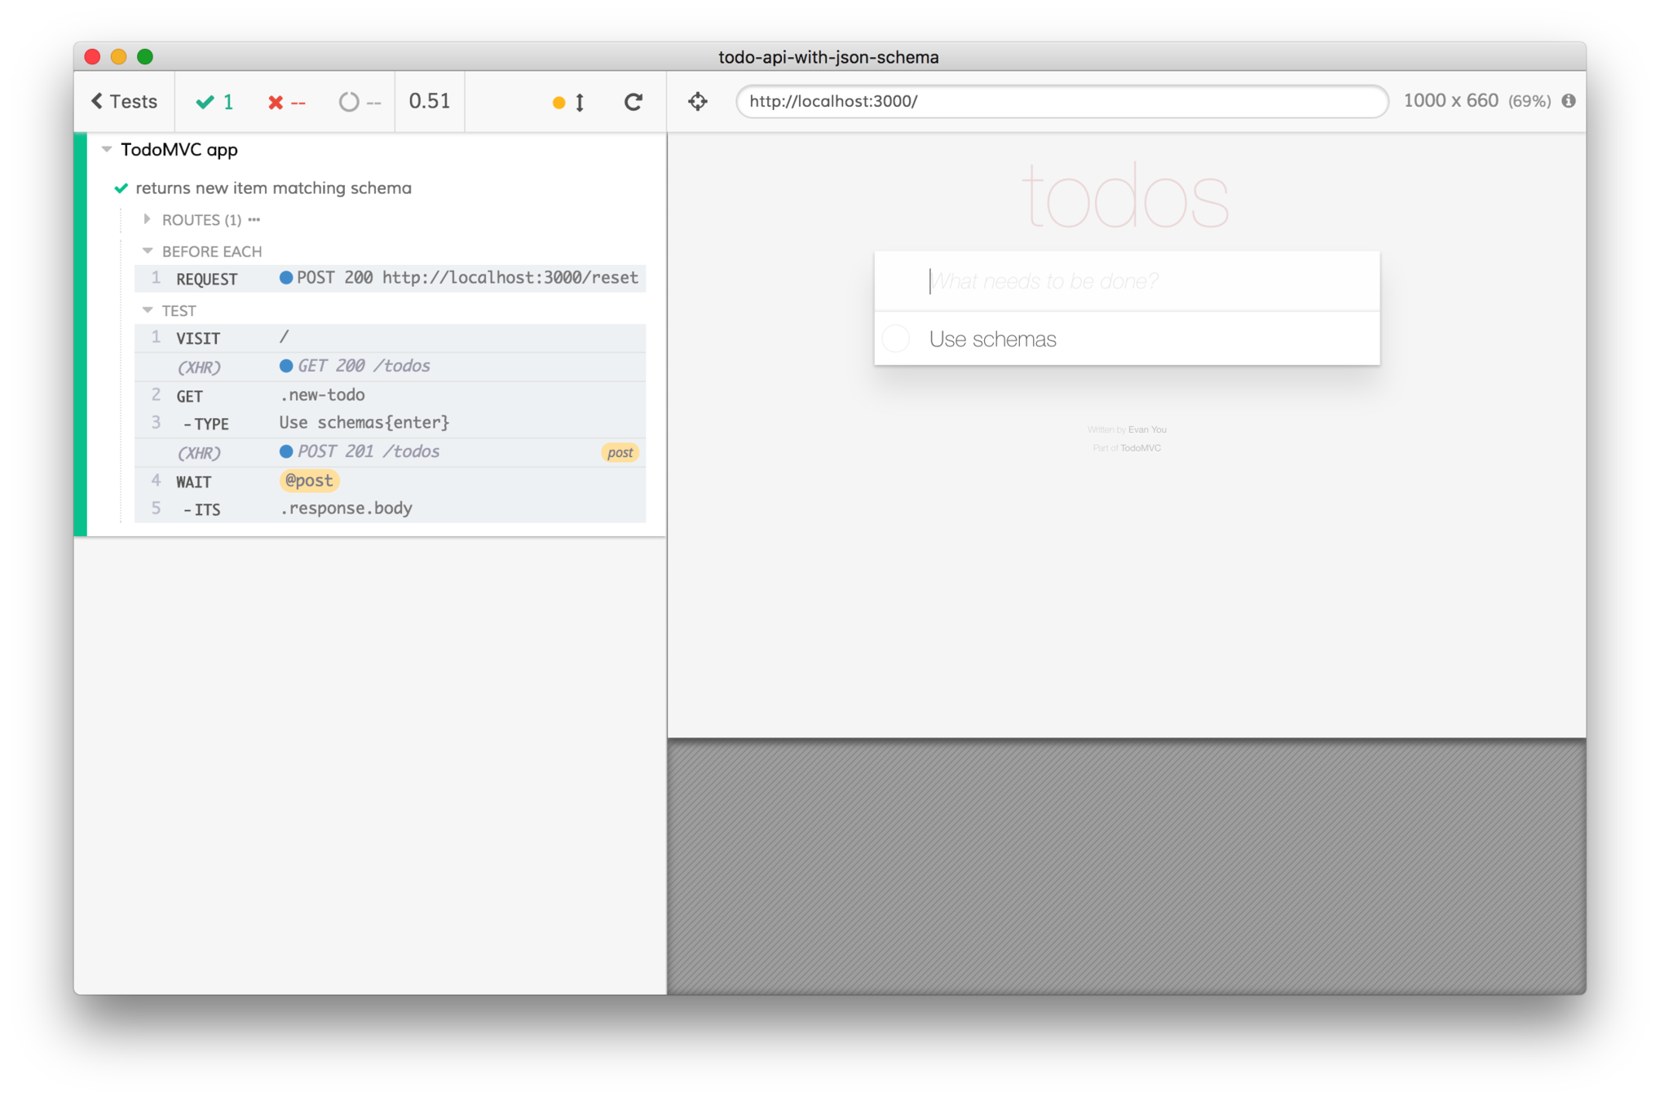Click the green passed tests checkmark

click(205, 102)
